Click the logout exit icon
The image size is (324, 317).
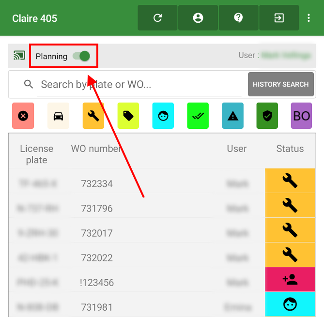[279, 18]
